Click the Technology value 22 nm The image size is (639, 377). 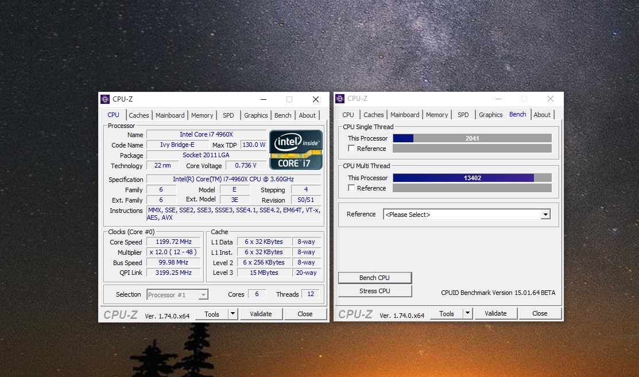point(162,165)
